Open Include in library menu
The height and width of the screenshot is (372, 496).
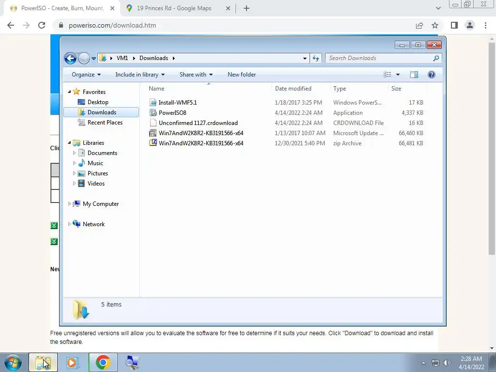pyautogui.click(x=140, y=75)
